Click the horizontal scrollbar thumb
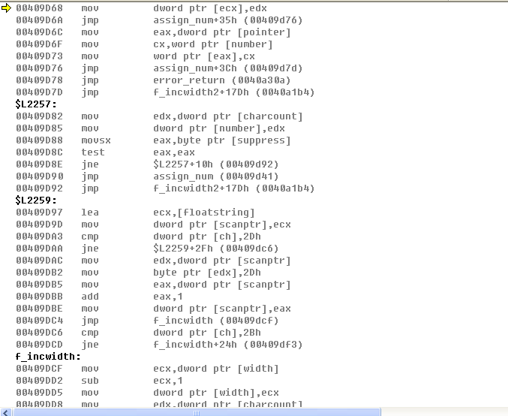The height and width of the screenshot is (416, 508). point(197,413)
